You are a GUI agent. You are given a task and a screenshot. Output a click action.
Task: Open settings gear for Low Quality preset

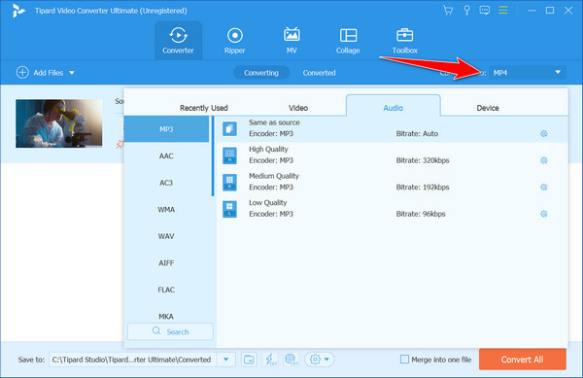(543, 214)
